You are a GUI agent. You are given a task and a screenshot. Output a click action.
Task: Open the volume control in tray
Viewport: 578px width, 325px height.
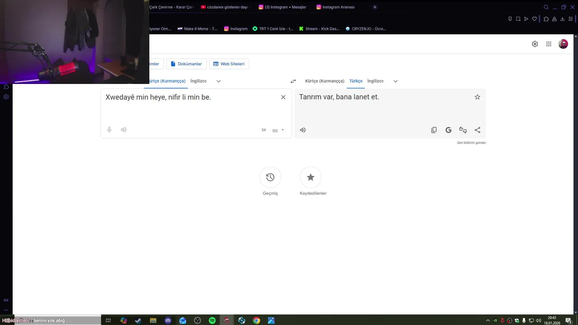[538, 320]
